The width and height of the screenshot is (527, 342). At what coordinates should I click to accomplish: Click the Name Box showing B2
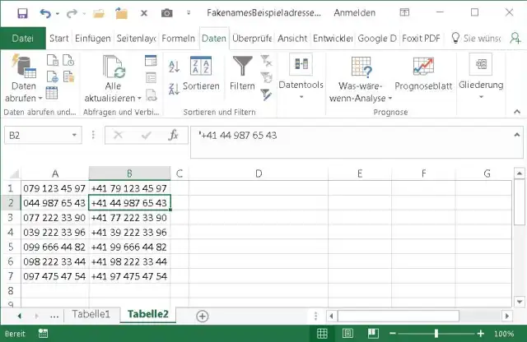(38, 136)
